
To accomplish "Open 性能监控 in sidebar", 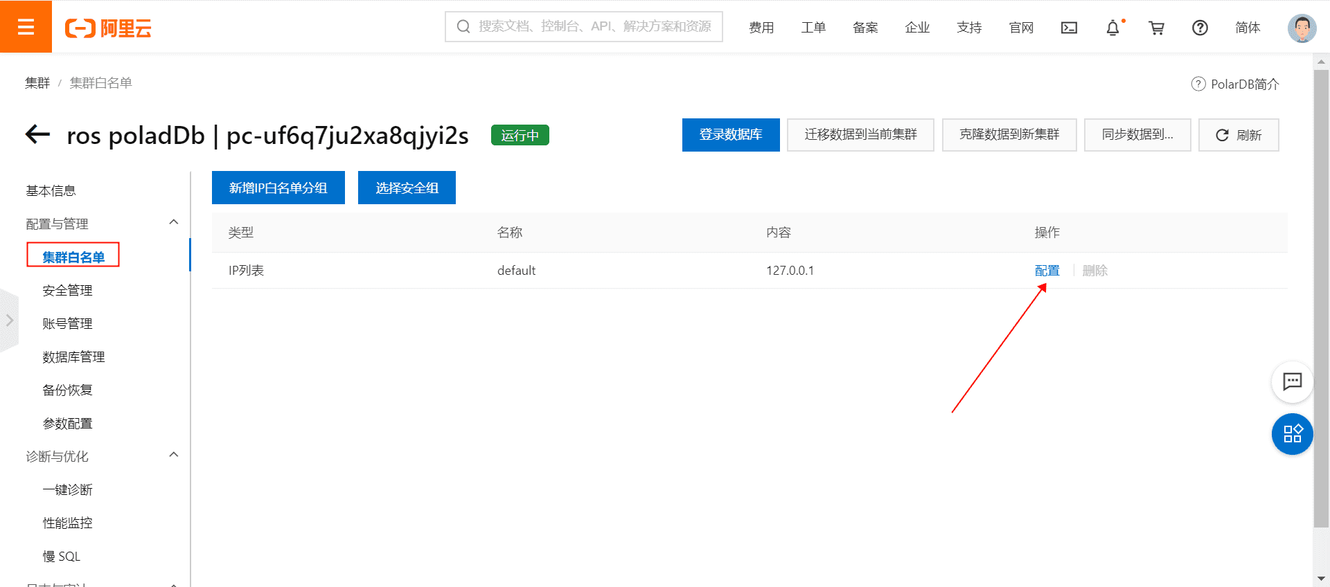I will (x=67, y=523).
